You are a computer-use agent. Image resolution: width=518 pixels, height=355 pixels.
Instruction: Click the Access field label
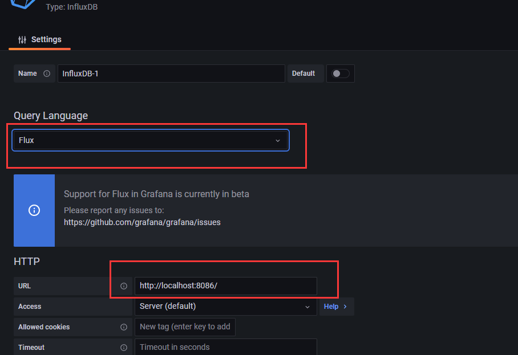tap(30, 307)
